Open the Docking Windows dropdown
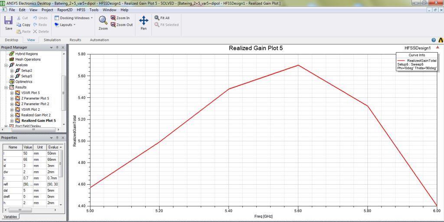 tap(73, 18)
